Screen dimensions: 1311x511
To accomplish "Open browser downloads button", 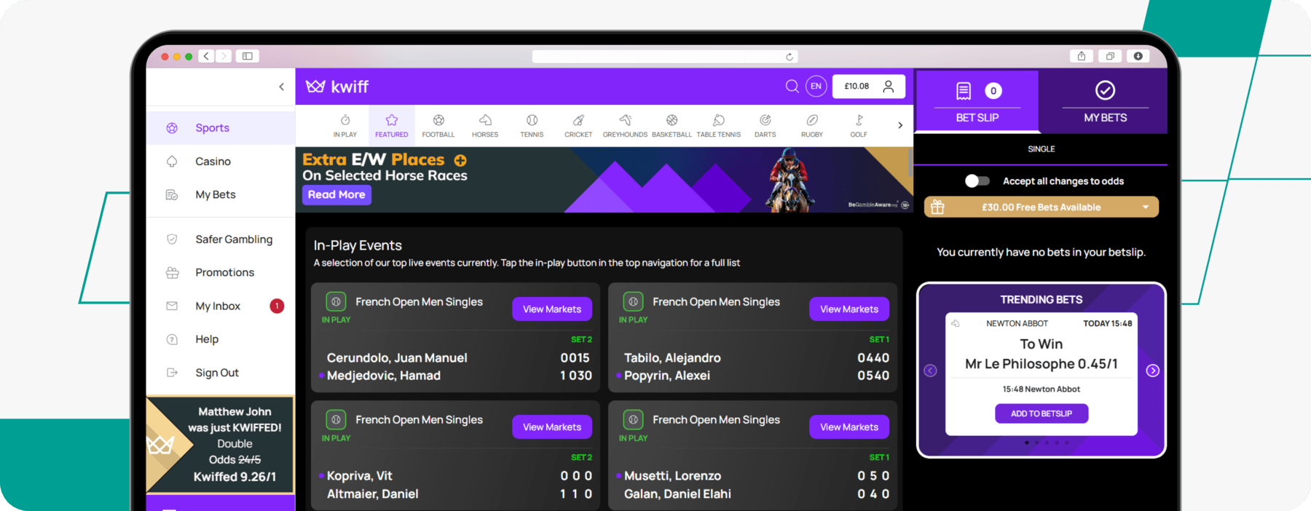I will [1138, 56].
